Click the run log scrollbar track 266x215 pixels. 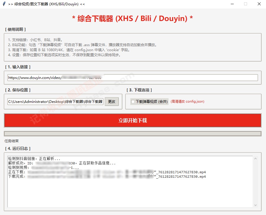[256, 182]
